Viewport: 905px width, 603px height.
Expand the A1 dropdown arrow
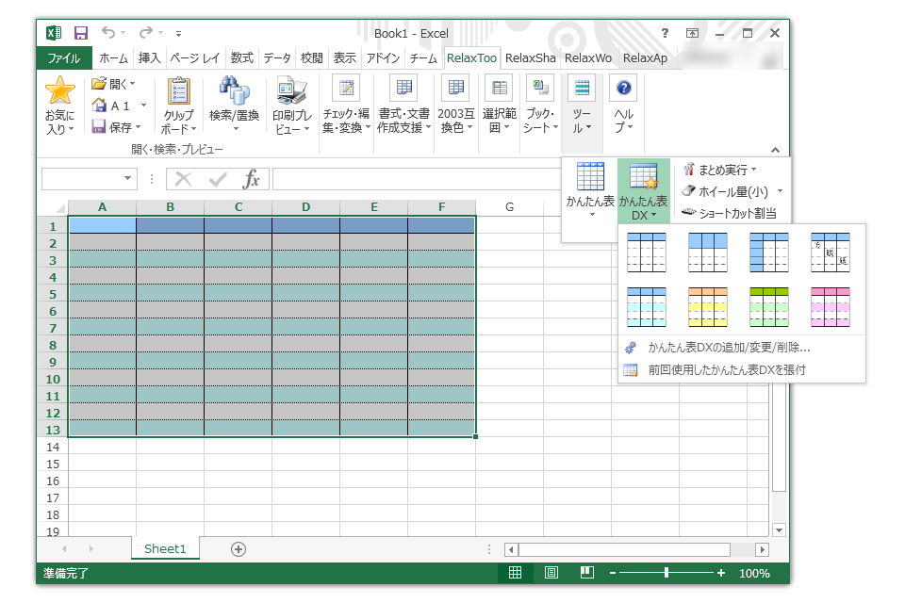click(143, 106)
